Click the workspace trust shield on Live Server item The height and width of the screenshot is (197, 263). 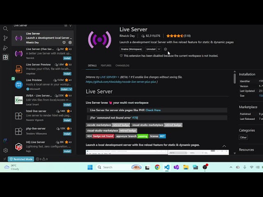[64, 43]
